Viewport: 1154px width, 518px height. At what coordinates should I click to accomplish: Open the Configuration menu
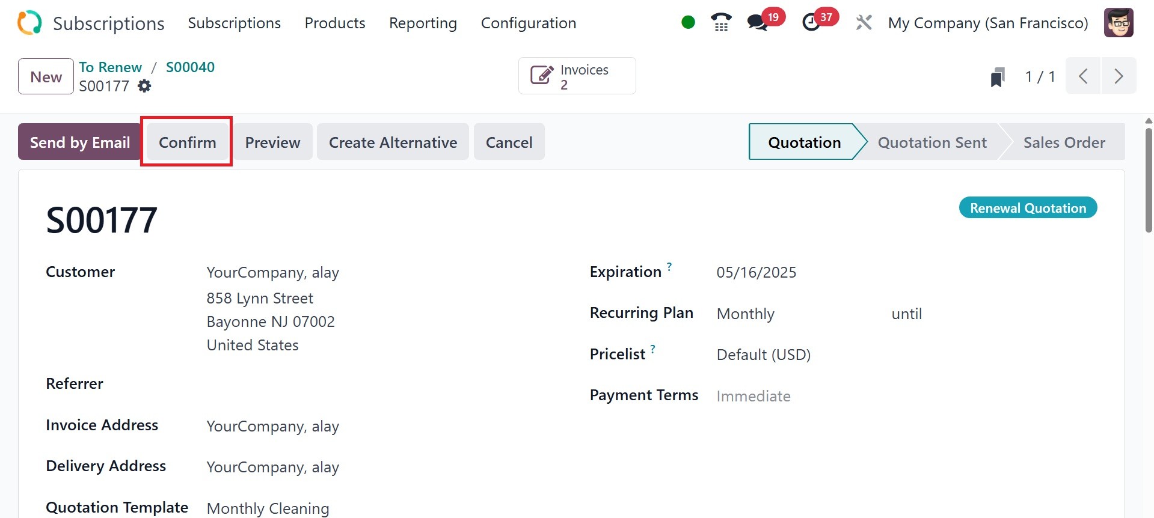pos(528,23)
